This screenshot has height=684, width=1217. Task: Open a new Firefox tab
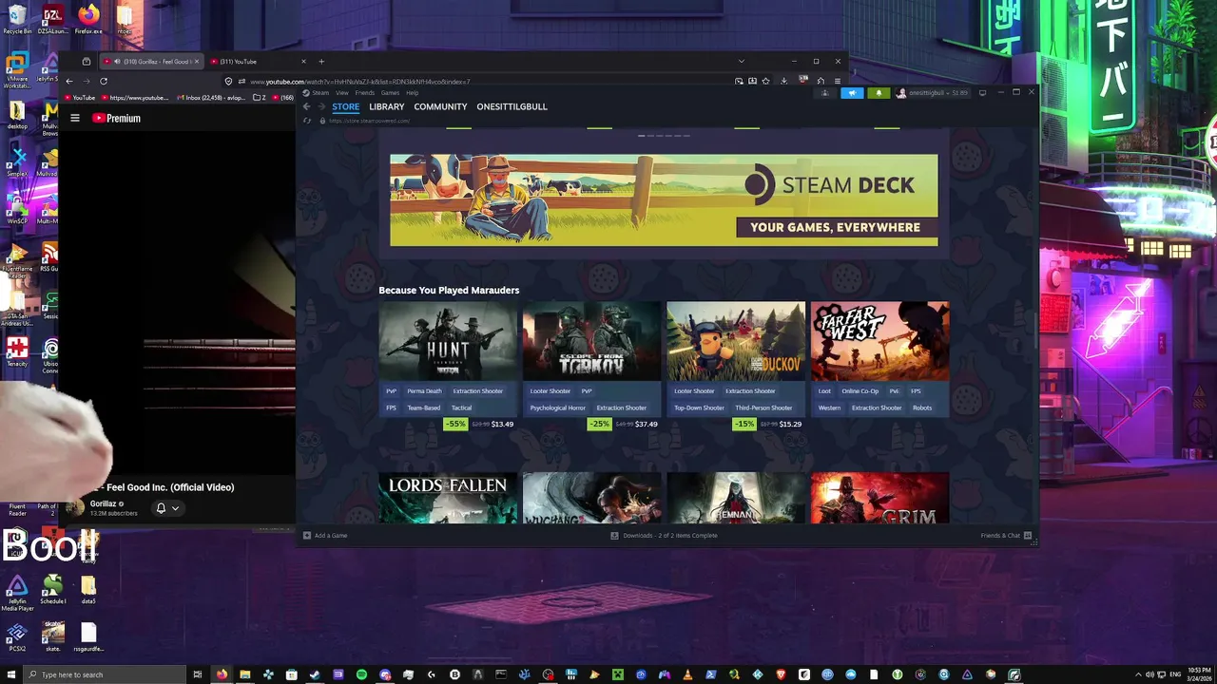point(321,62)
